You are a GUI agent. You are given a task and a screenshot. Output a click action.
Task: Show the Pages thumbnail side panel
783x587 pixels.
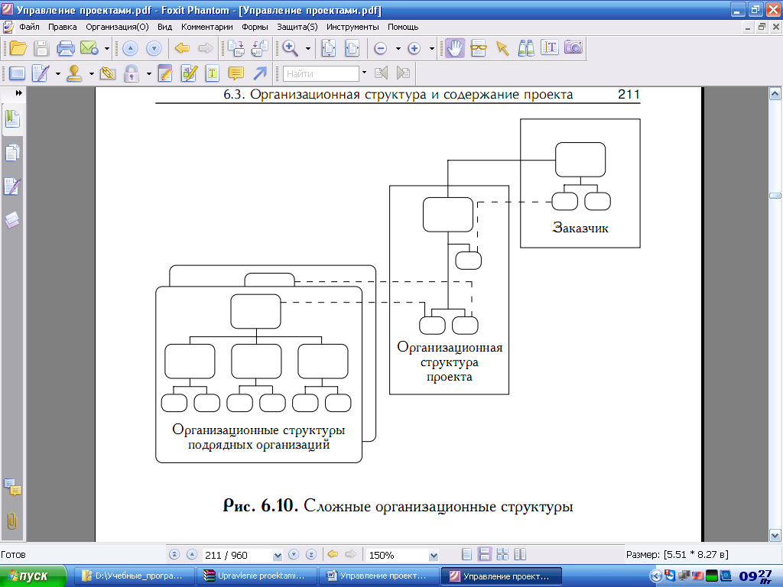click(x=12, y=153)
